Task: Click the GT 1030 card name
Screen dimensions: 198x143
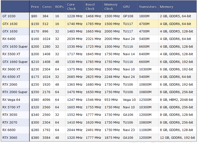Action: coord(9,16)
